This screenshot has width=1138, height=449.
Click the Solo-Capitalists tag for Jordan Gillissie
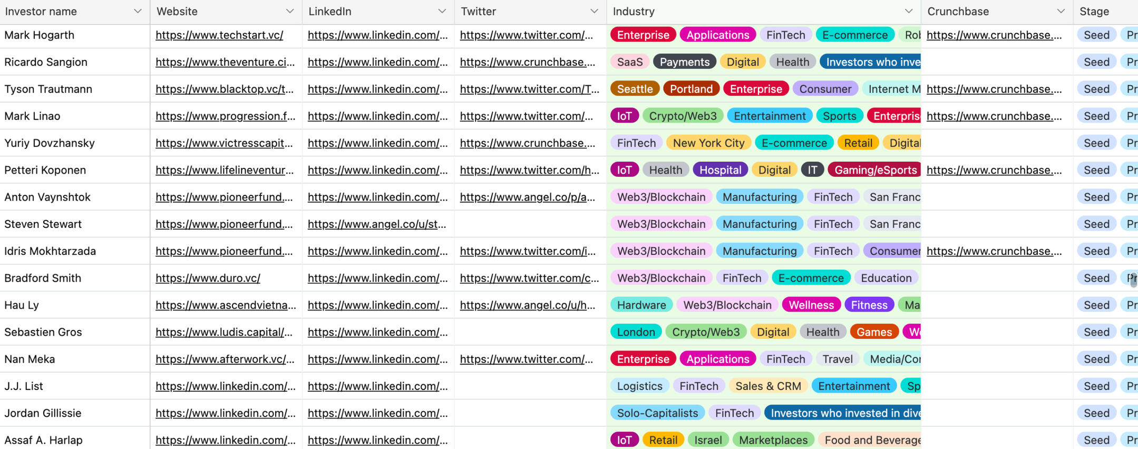pos(657,413)
